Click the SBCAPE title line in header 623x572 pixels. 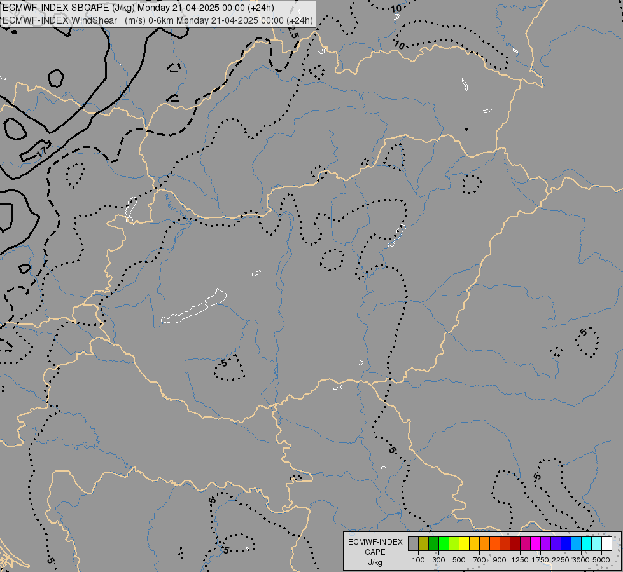(x=138, y=8)
